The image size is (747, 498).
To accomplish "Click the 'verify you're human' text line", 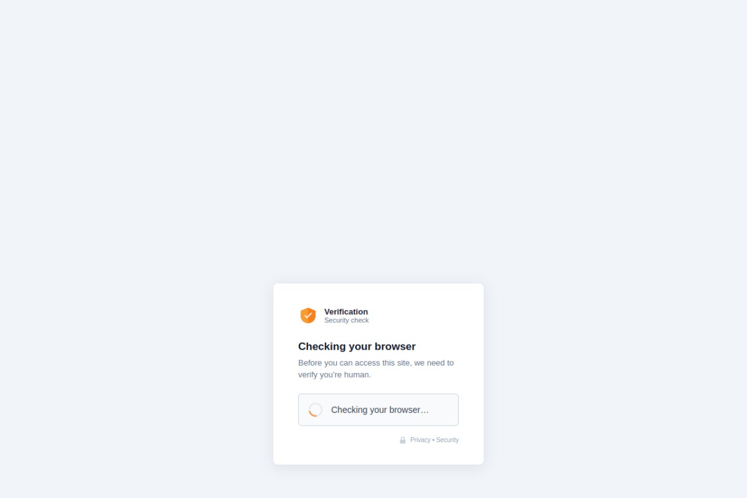I will [334, 374].
